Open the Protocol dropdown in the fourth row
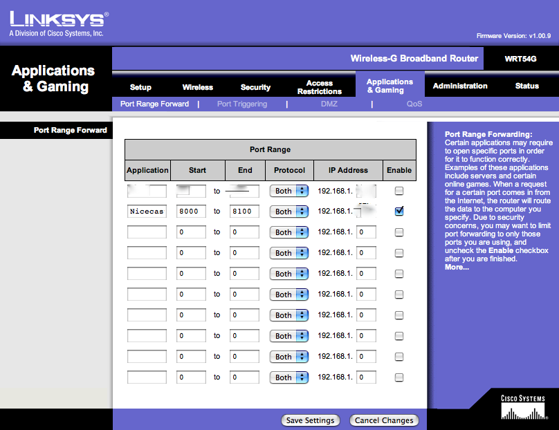The image size is (559, 430). (x=288, y=253)
